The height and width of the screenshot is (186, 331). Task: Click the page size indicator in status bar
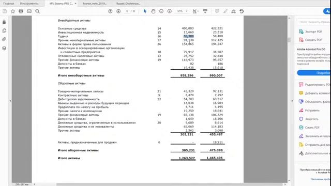pyautogui.click(x=22, y=184)
